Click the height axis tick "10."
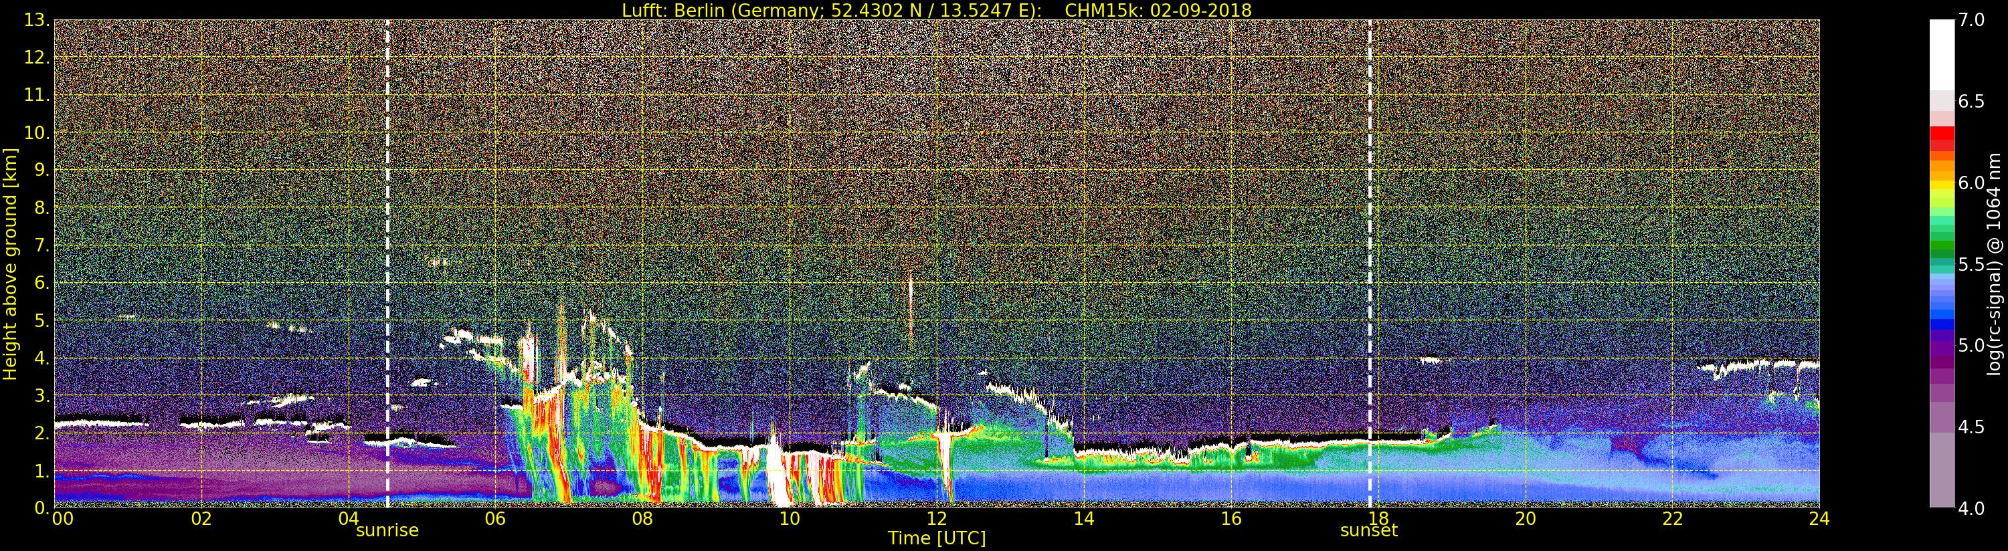2008x551 pixels. coord(37,132)
